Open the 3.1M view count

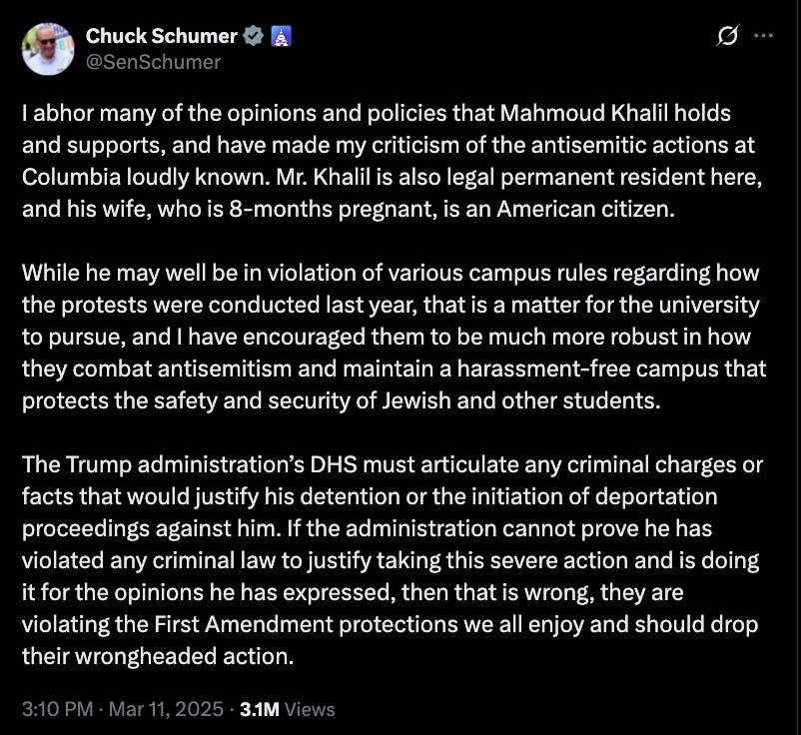pyautogui.click(x=260, y=709)
